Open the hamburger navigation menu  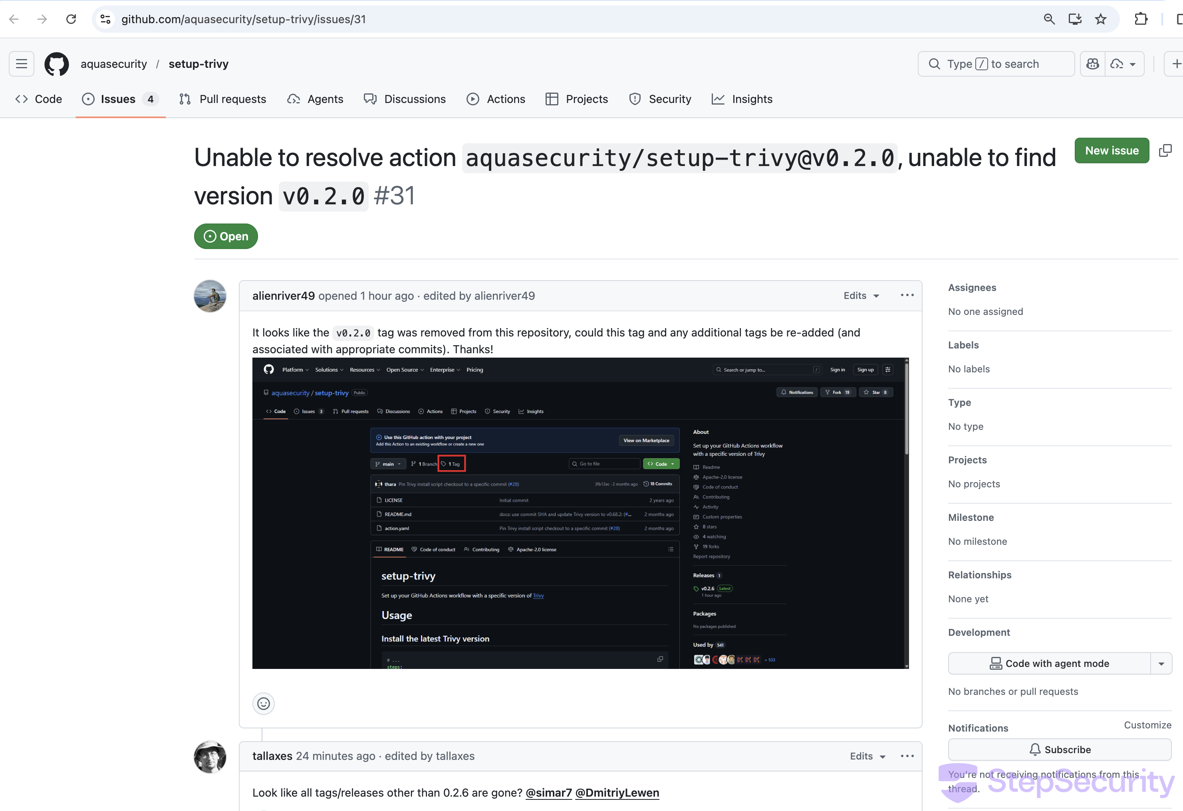click(x=22, y=64)
